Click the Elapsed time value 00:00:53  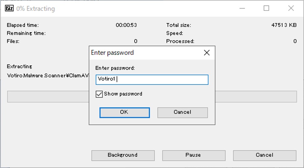(x=126, y=25)
